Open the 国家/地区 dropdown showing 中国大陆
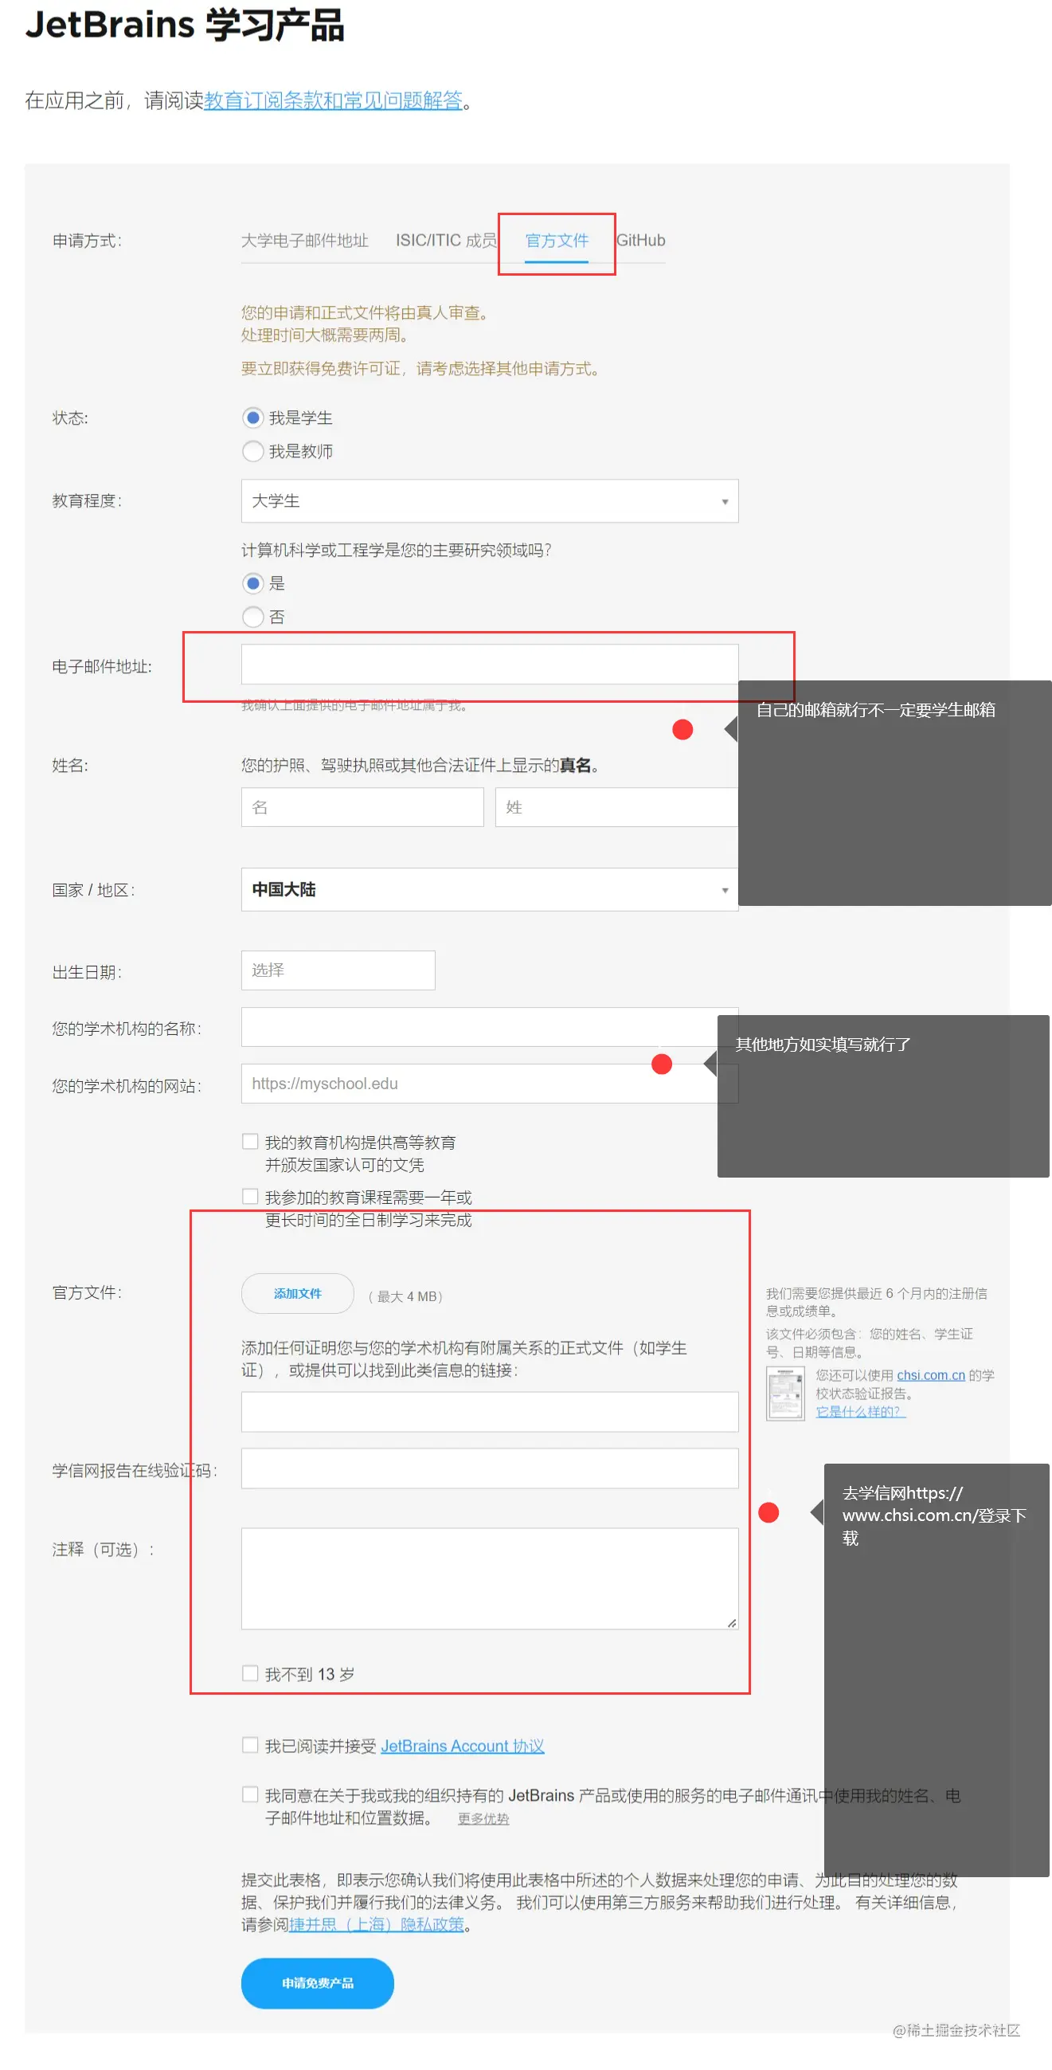Viewport: 1052px width, 2070px height. (489, 888)
